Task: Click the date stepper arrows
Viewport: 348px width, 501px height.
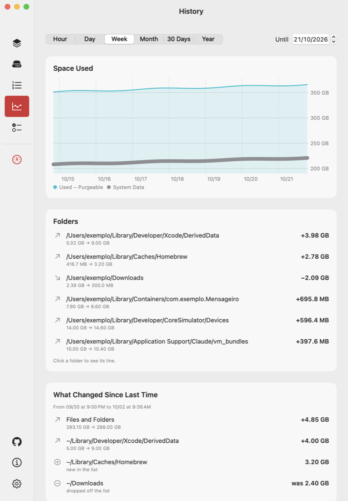Action: click(333, 39)
